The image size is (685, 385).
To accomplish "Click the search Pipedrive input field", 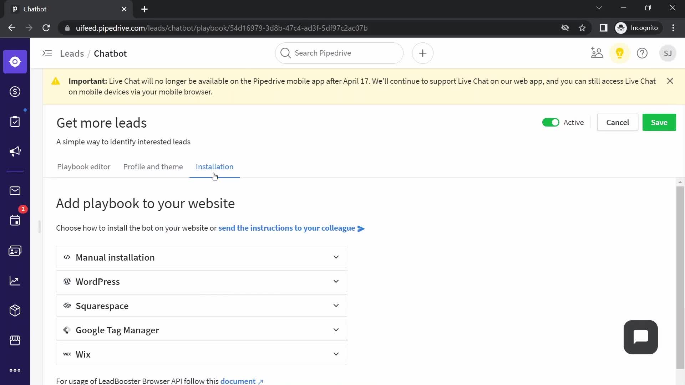I will tap(339, 53).
